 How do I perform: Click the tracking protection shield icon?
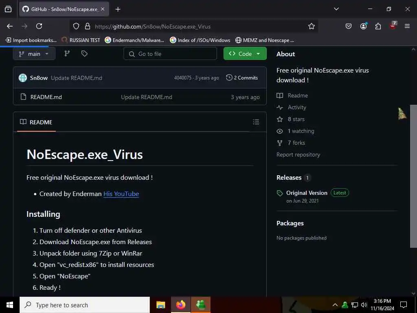tap(76, 26)
